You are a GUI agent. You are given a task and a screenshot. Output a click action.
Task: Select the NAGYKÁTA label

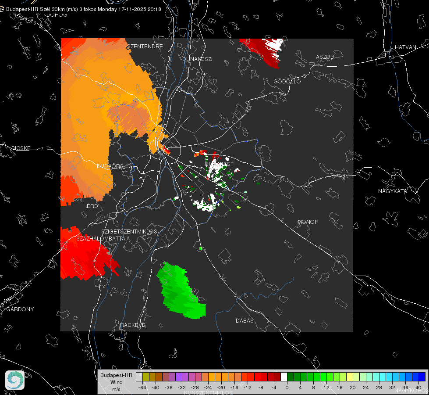(x=393, y=191)
